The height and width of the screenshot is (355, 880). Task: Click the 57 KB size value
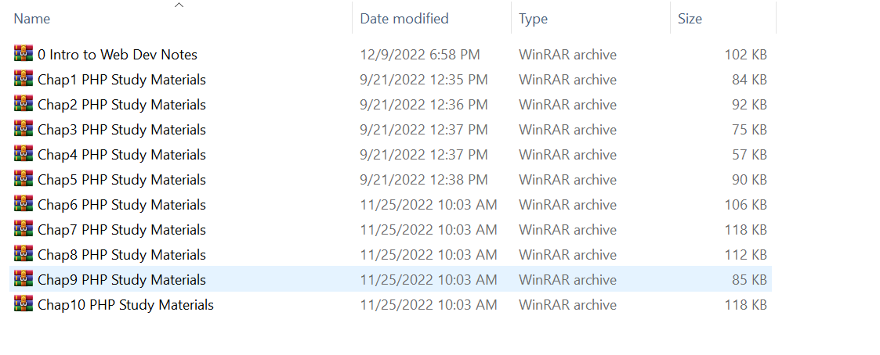[749, 155]
